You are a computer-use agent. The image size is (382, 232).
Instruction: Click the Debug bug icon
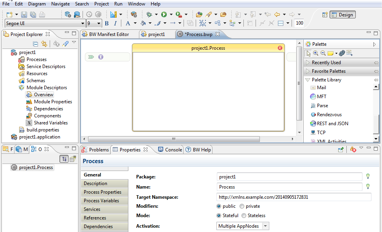point(149,14)
